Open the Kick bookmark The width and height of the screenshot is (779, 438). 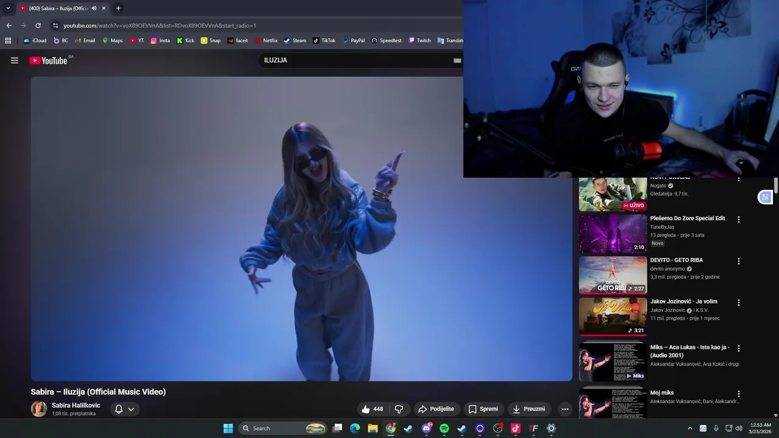185,41
